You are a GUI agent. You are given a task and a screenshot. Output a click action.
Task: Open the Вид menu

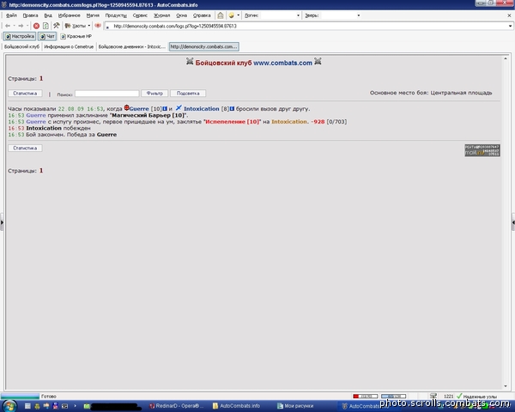point(48,15)
